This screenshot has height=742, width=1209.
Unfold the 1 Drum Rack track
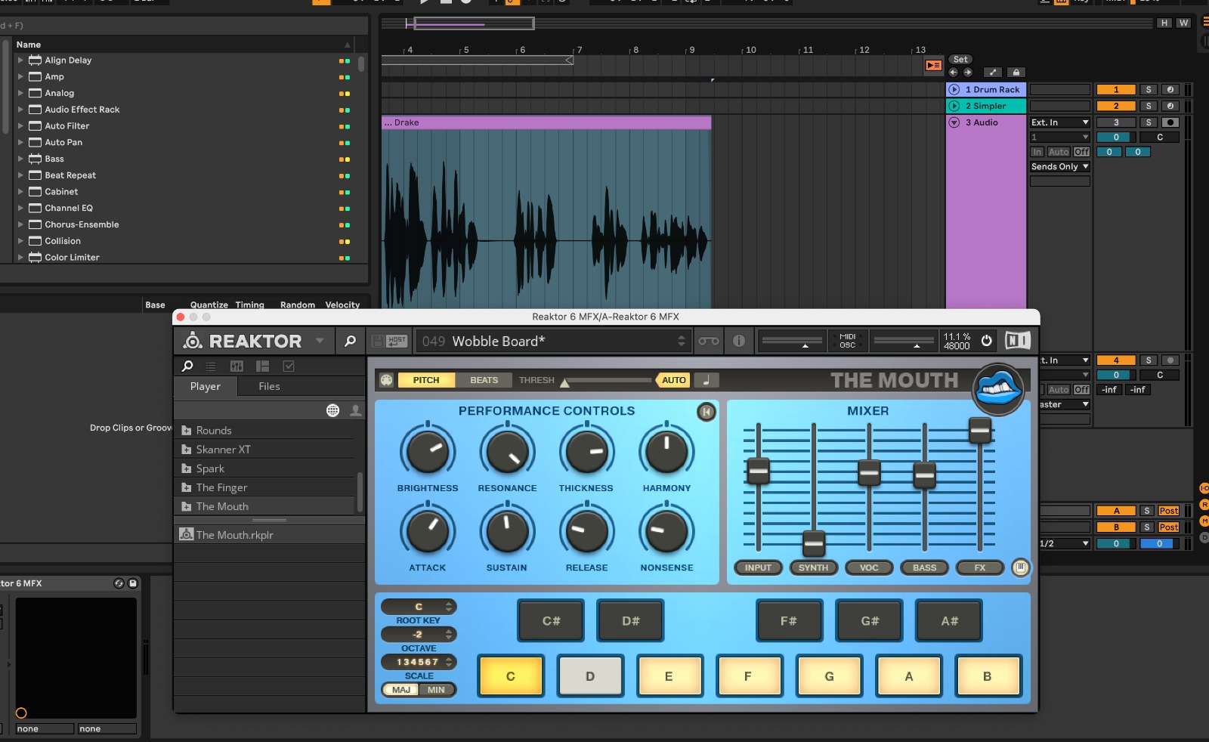pos(954,89)
